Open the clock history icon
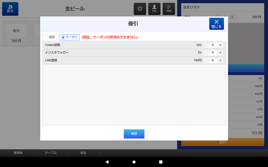Screen dimensions: 268x167 140,9
